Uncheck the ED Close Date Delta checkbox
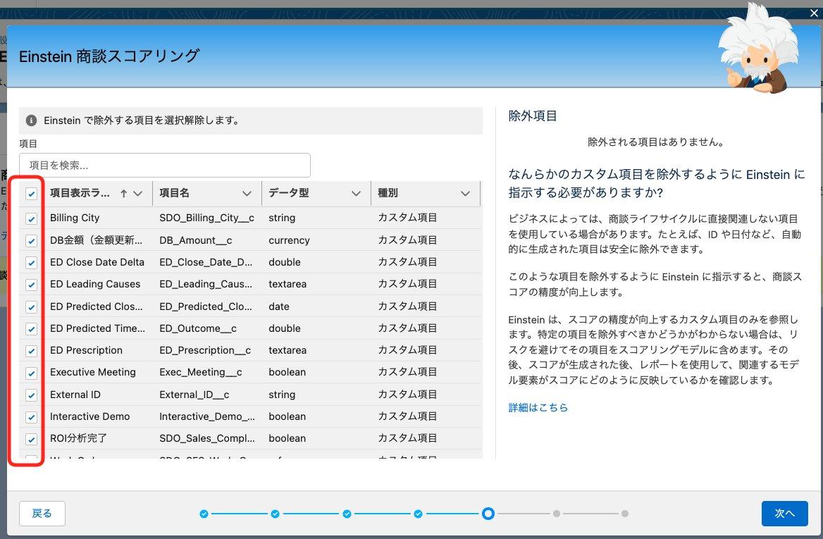 [32, 262]
